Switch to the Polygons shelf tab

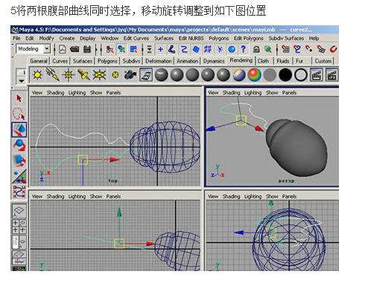(x=107, y=61)
